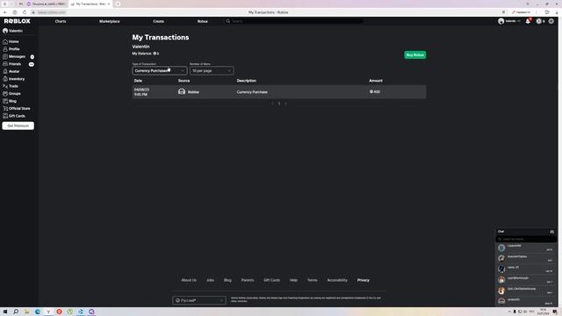Image resolution: width=562 pixels, height=316 pixels.
Task: Click the Get Premium button
Action: (18, 126)
